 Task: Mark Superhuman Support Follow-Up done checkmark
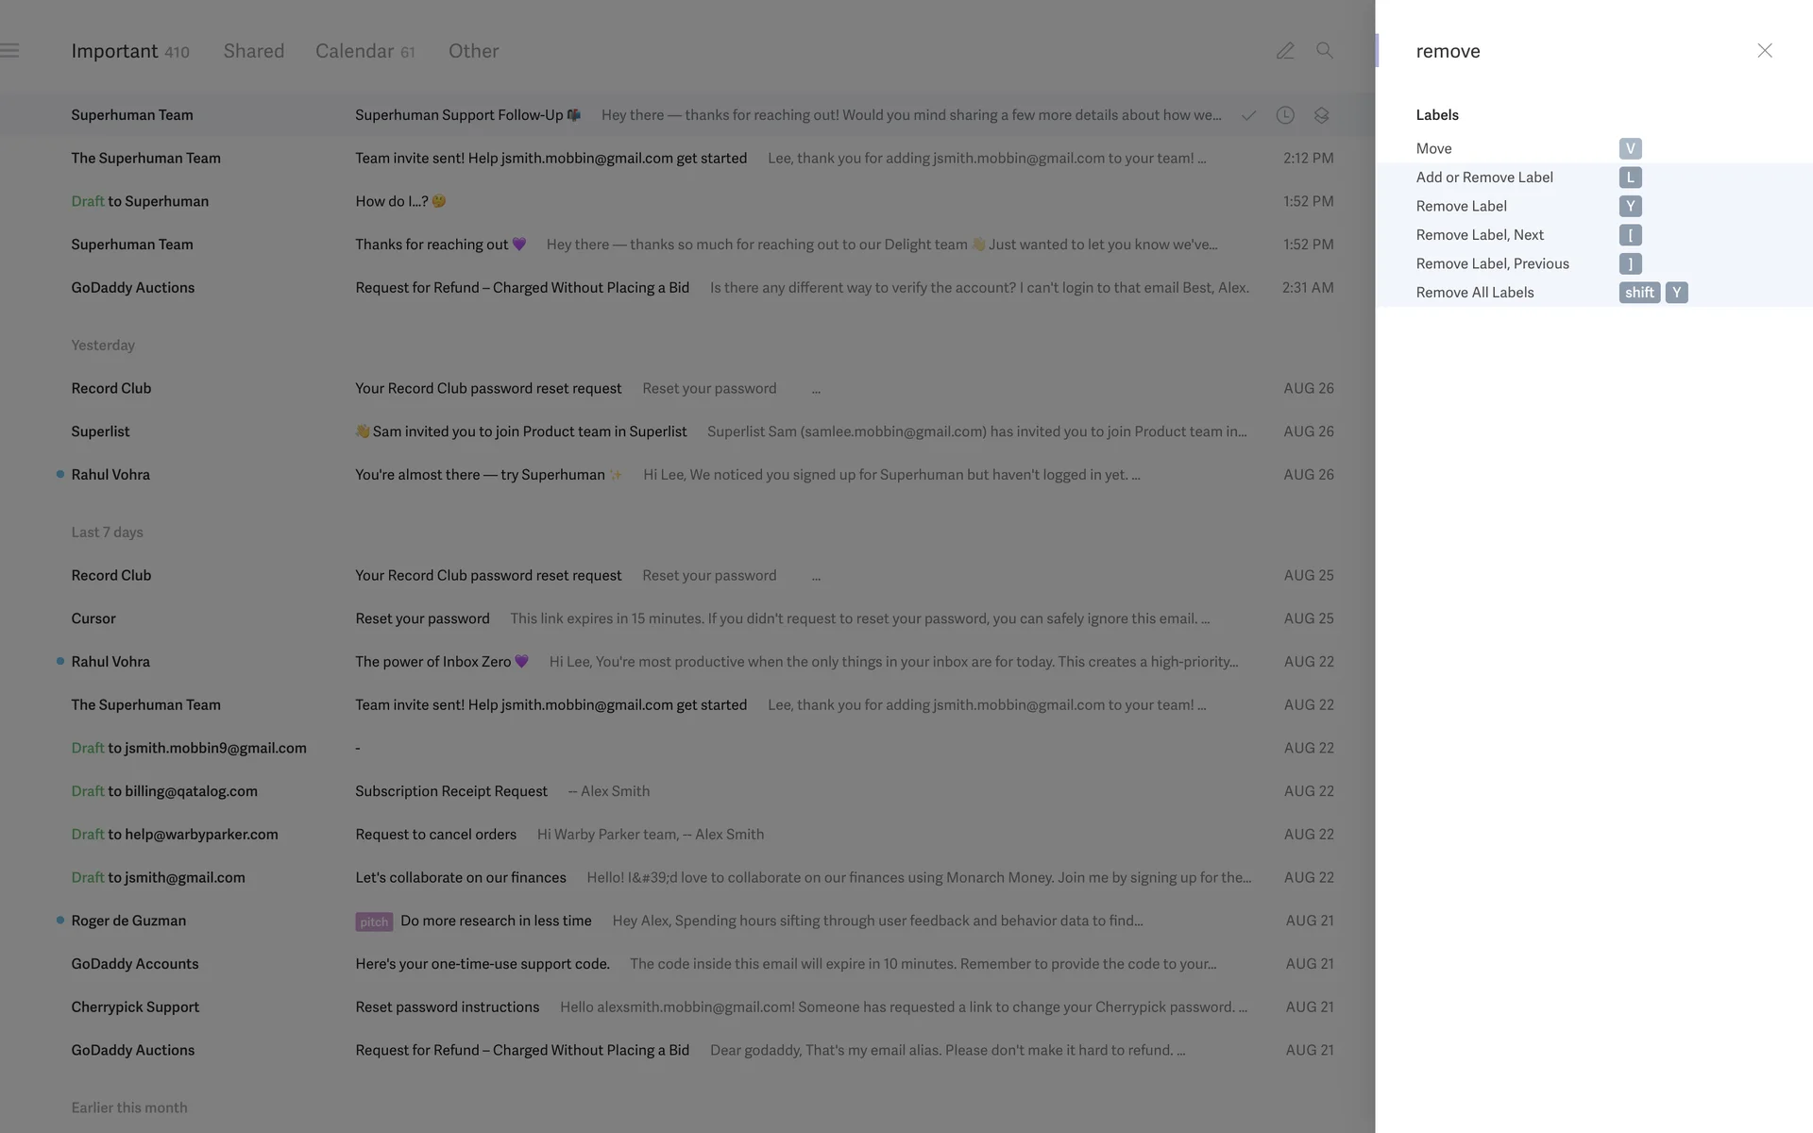1248,115
